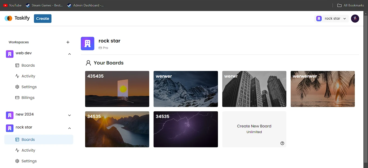Screen dimensions: 368x168
Task: Click the rock star sidebar building icon
Action: click(10, 128)
